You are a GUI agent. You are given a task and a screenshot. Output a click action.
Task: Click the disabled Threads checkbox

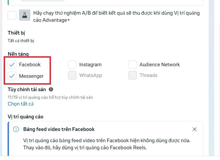[132, 75]
